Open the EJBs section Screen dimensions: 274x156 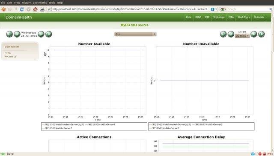point(231,17)
